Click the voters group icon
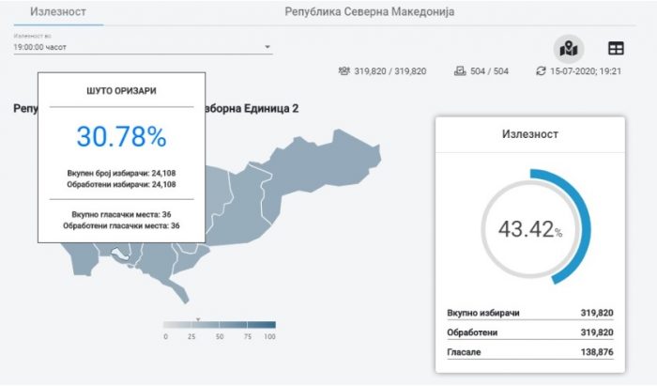This screenshot has height=386, width=657. pyautogui.click(x=344, y=71)
